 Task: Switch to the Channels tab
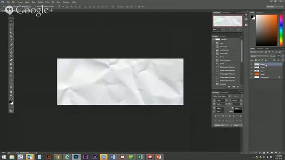260,48
